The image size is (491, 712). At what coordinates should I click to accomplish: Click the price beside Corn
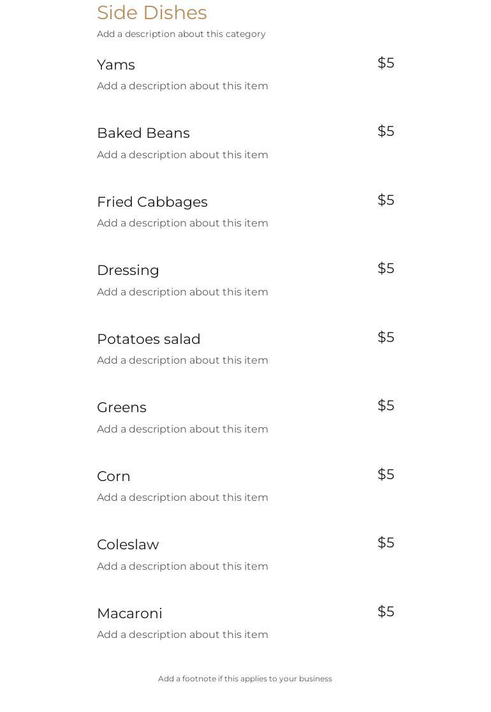pos(386,475)
